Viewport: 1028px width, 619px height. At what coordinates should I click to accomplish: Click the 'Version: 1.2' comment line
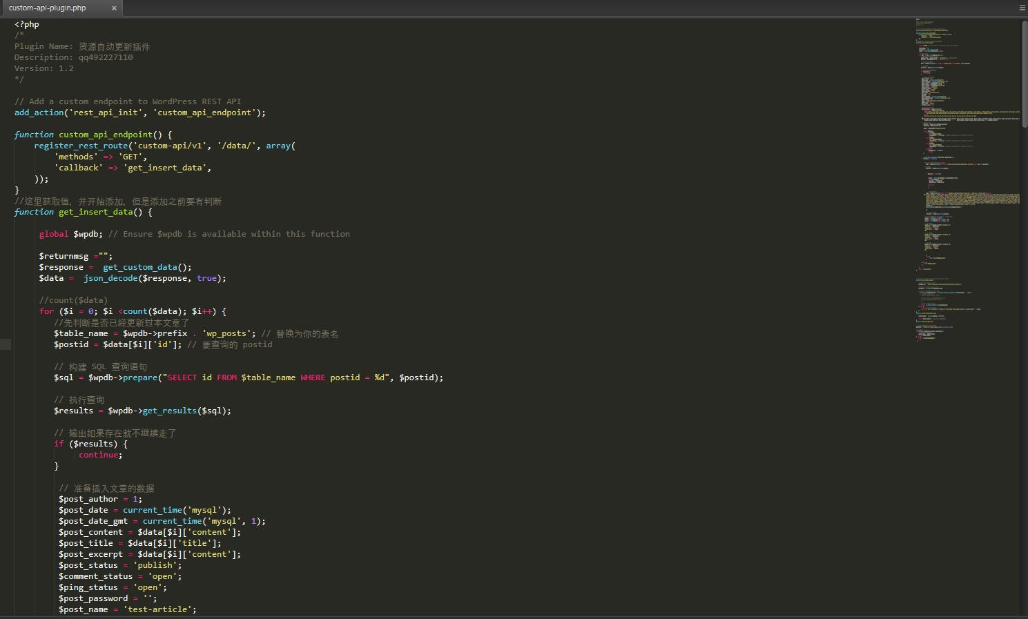pos(43,68)
